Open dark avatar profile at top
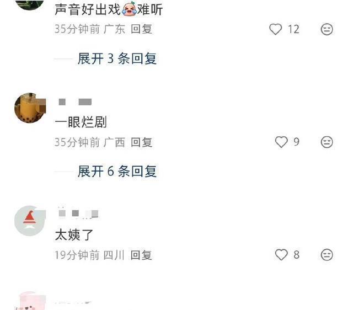353x310 pixels. pyautogui.click(x=30, y=4)
